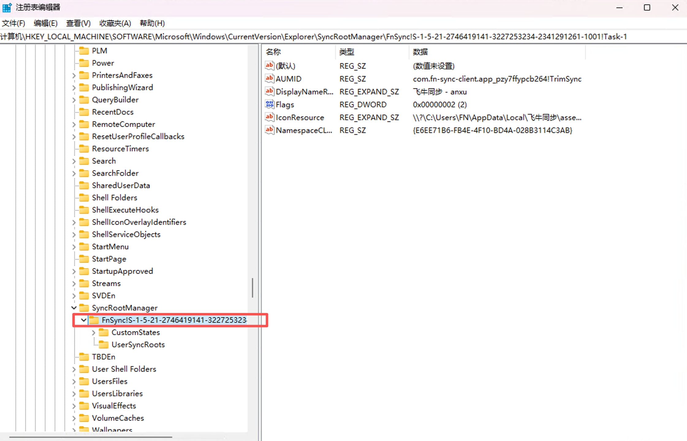Viewport: 687px width, 441px height.
Task: Click the Registry Editor app icon in title bar
Action: 7,7
